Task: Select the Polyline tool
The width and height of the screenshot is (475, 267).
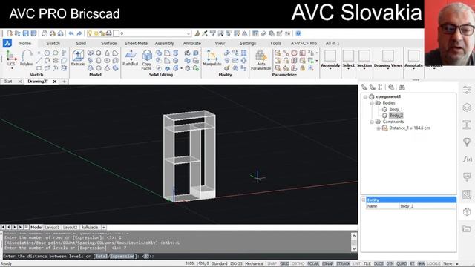Action: pos(27,58)
